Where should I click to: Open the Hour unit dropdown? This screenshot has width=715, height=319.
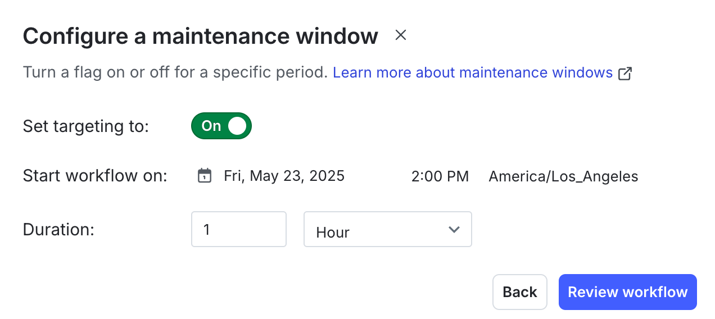[x=387, y=229]
